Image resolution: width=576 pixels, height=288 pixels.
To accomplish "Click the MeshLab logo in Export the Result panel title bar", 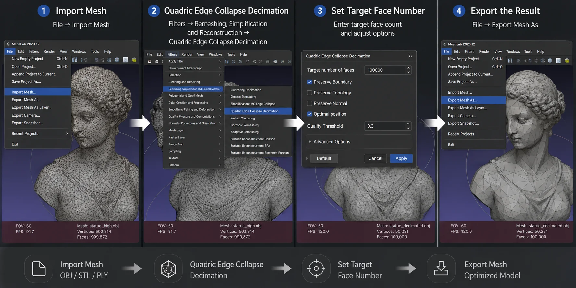I will click(x=445, y=44).
